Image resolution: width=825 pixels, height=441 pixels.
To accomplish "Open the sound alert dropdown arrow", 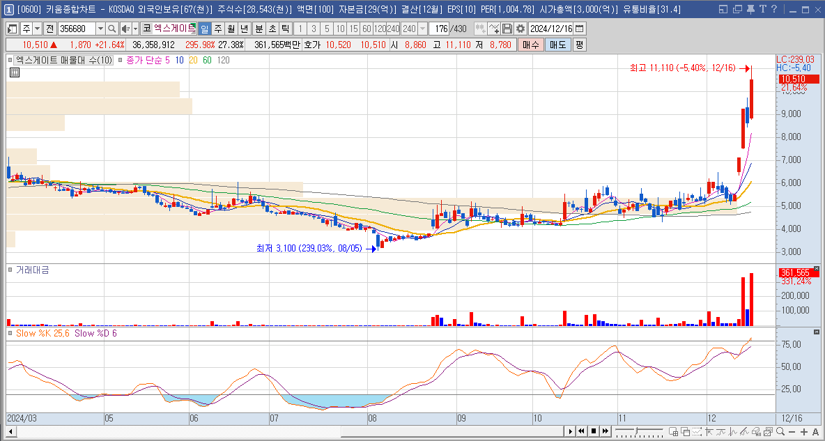I will coord(135,29).
